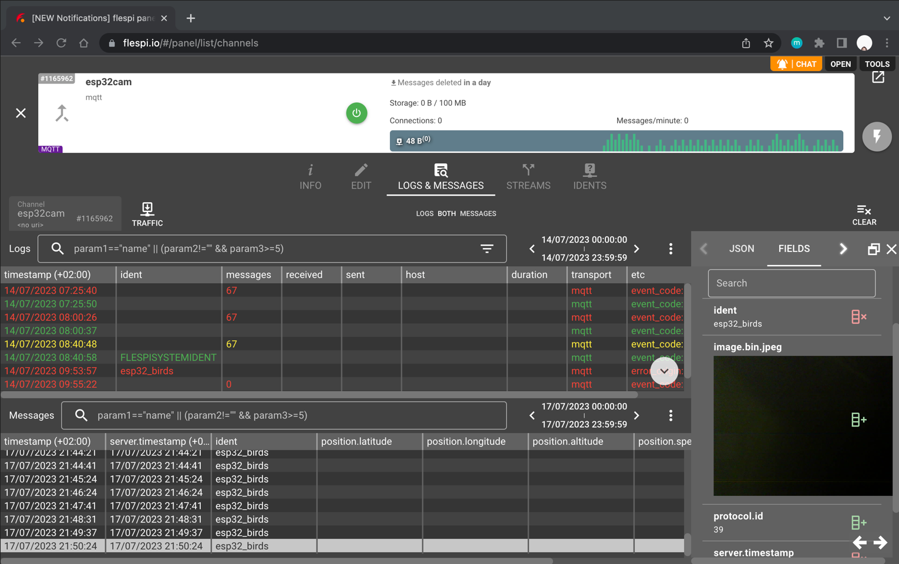
Task: Add protocol.id field as column
Action: pyautogui.click(x=858, y=522)
